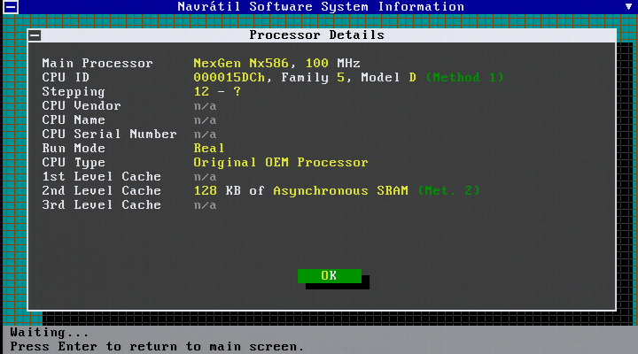Click the 'Main Processor' label
The height and width of the screenshot is (354, 638).
point(97,64)
